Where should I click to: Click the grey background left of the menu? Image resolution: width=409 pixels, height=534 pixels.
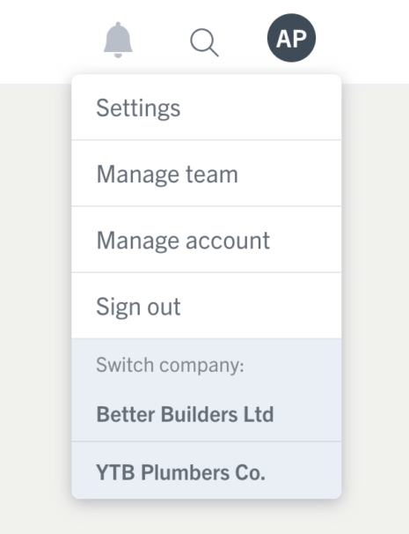point(34,307)
